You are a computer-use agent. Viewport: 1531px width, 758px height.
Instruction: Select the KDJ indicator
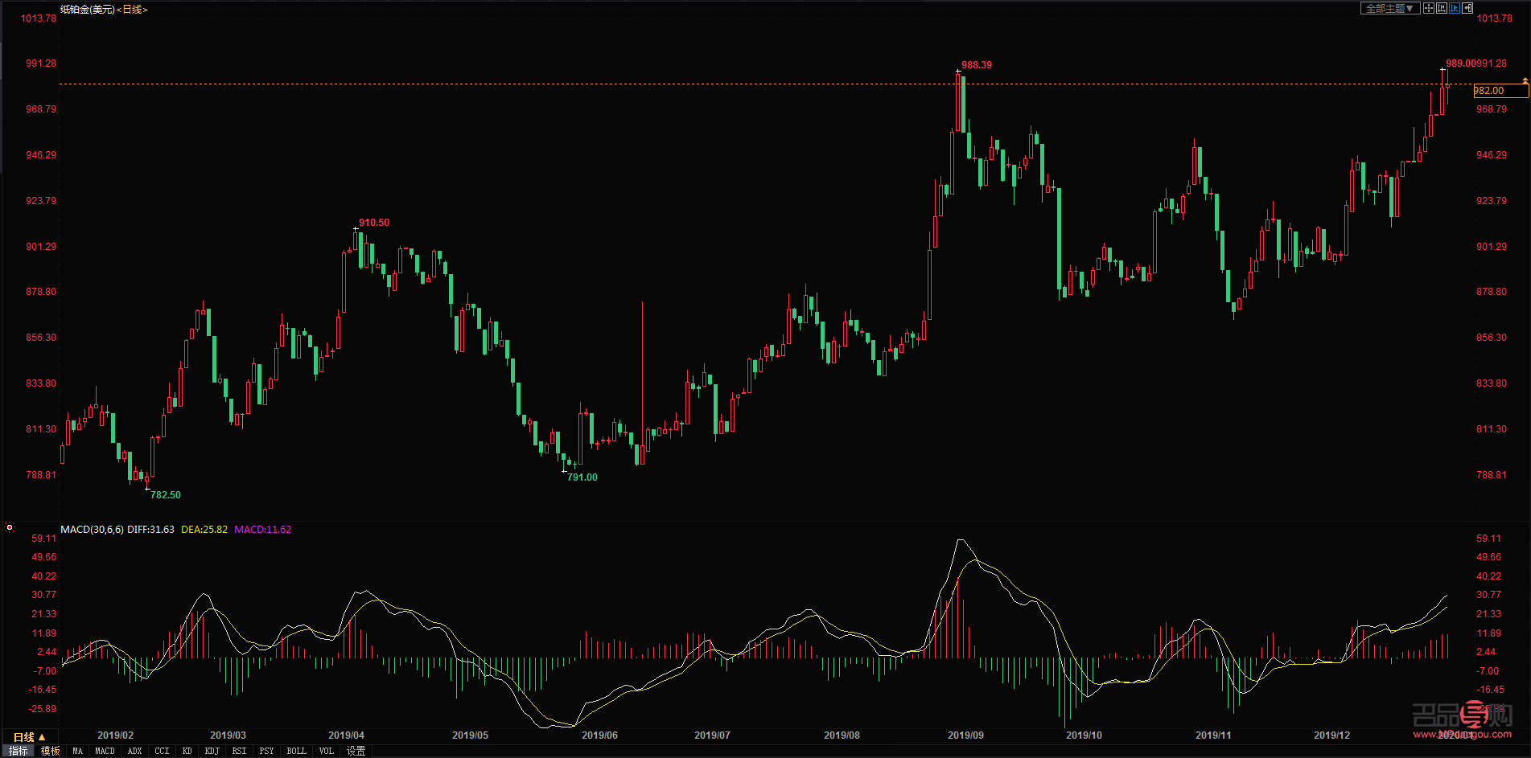coord(212,750)
